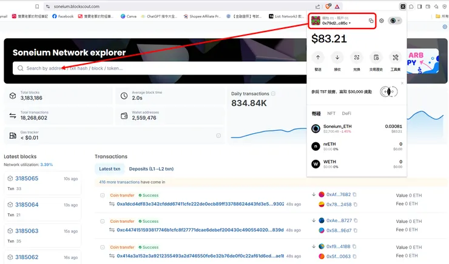
Task: Click the bookmark icon beside the address bar
Action: point(37,6)
